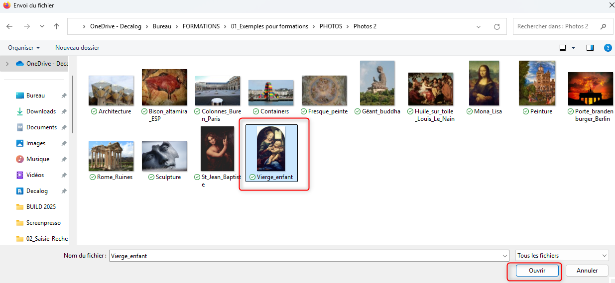
Task: Open Musique folder in sidebar
Action: (x=37, y=159)
